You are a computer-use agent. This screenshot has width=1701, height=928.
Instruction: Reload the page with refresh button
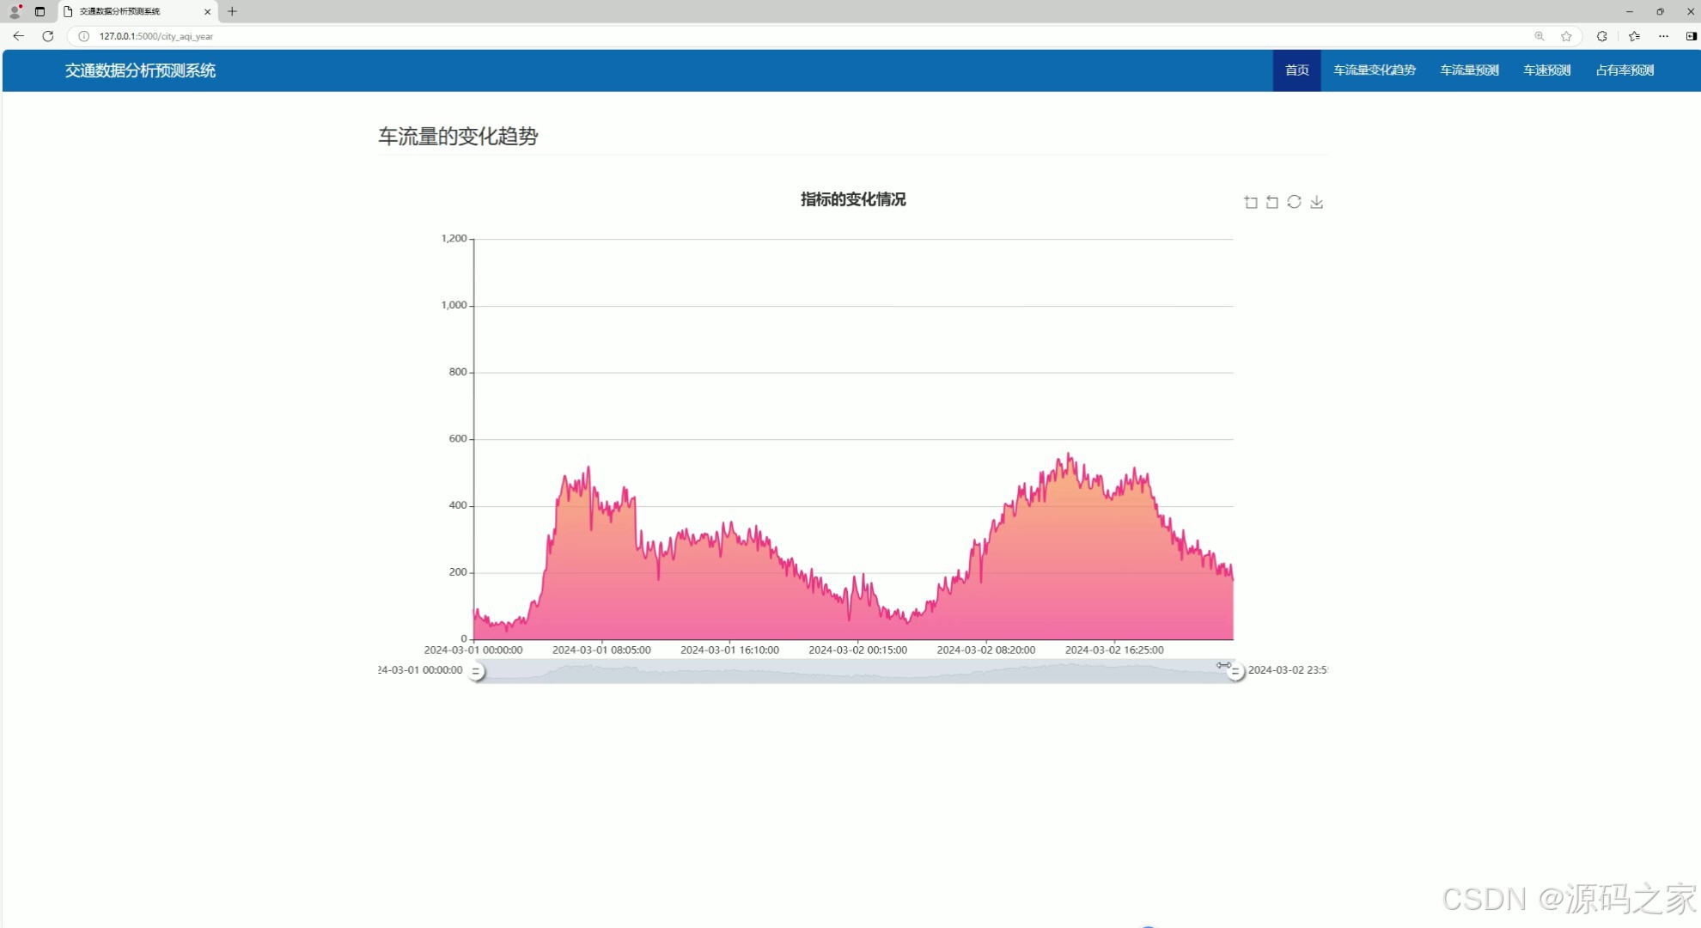tap(48, 36)
